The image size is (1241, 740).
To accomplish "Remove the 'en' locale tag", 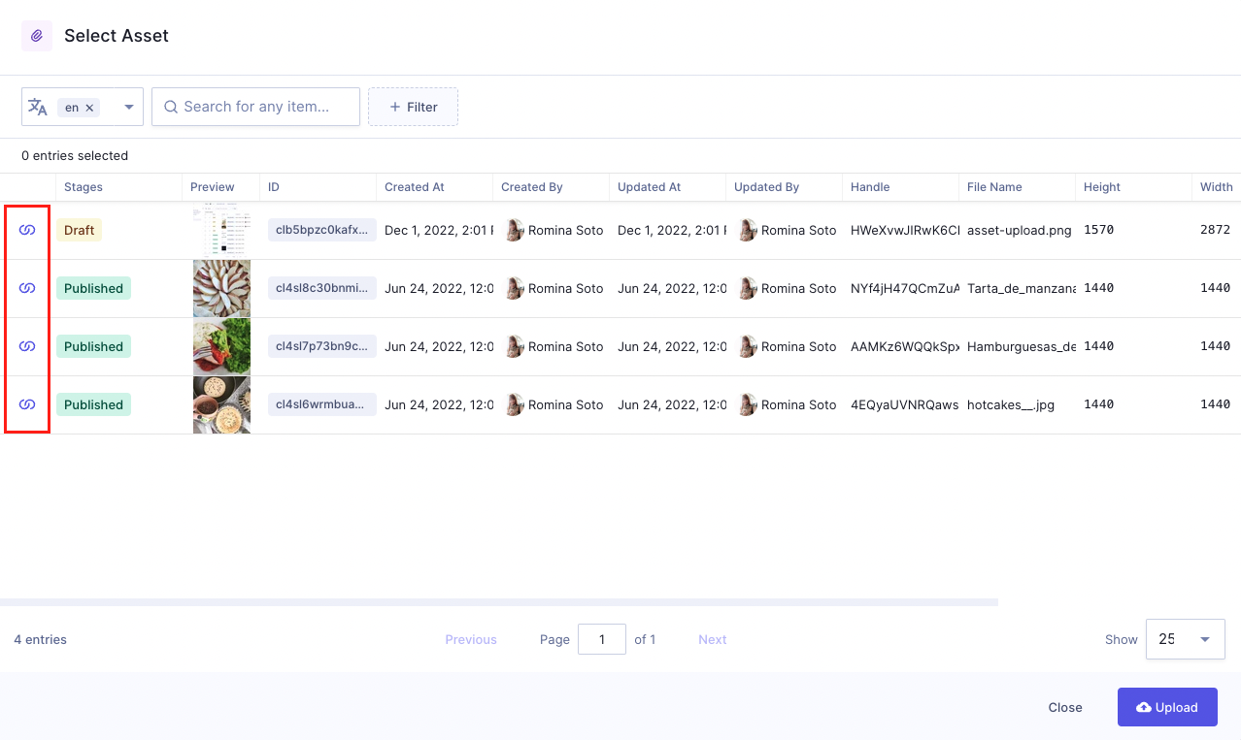I will click(x=89, y=108).
